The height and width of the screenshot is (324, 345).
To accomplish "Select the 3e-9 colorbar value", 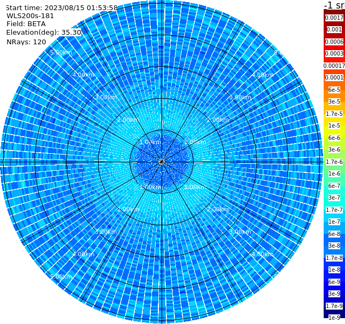I will point(334,294).
